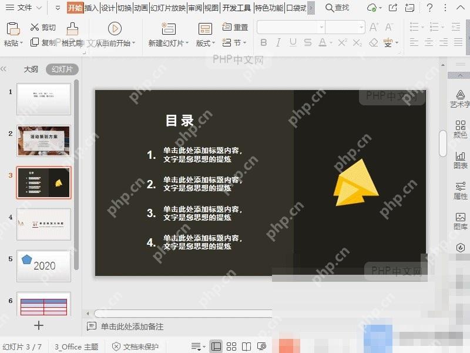Viewport: 470px width, 353px height.
Task: Open the 插入 ribbon tab
Action: point(92,8)
